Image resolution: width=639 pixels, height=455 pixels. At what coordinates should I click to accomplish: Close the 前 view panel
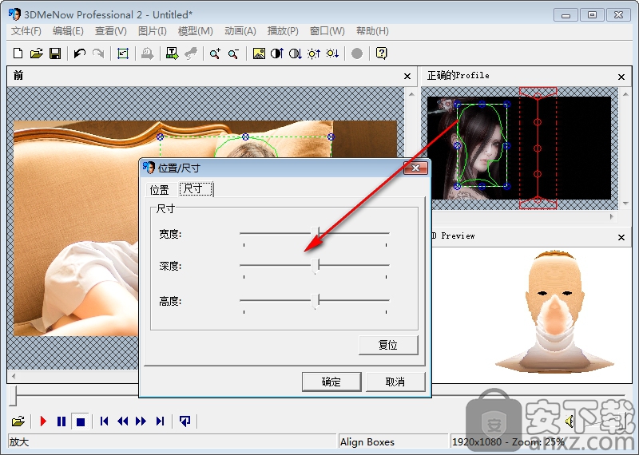point(407,76)
